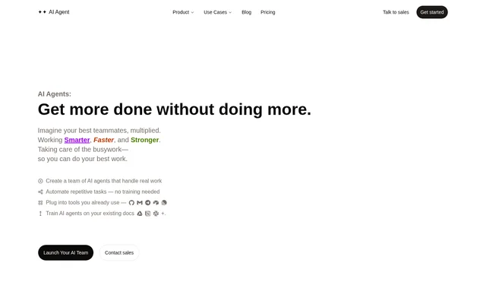Follow the purple Smarter link
Image resolution: width=486 pixels, height=304 pixels.
(77, 140)
